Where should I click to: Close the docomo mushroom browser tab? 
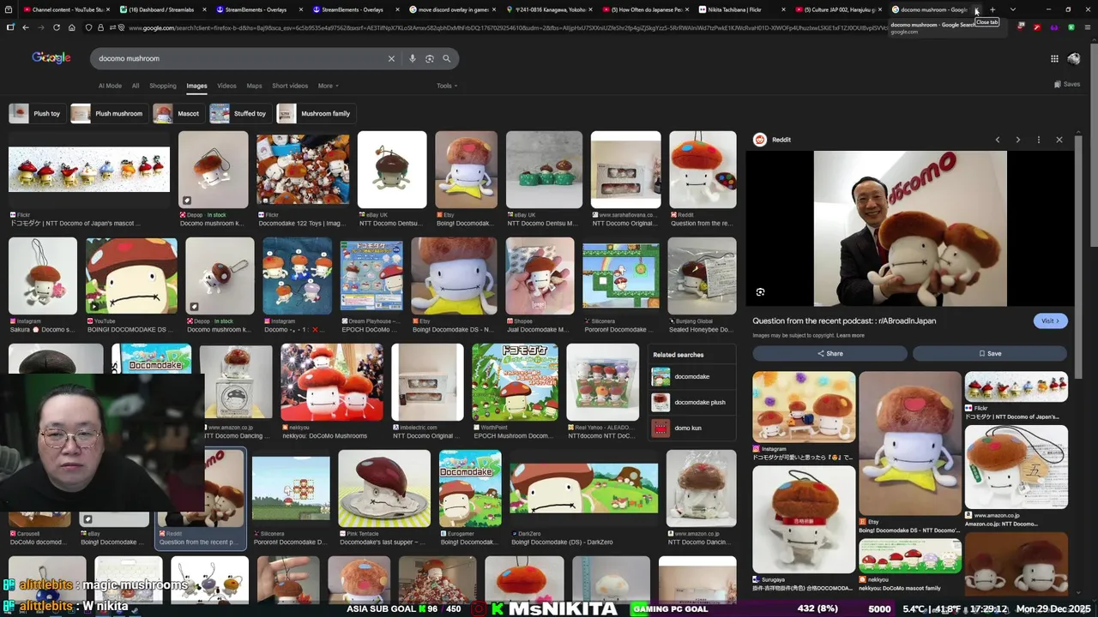coord(976,9)
